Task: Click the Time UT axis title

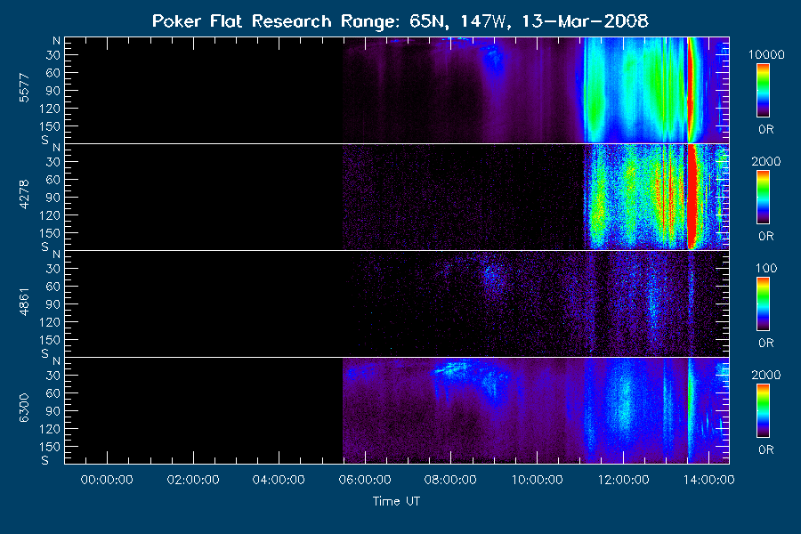Action: point(396,501)
